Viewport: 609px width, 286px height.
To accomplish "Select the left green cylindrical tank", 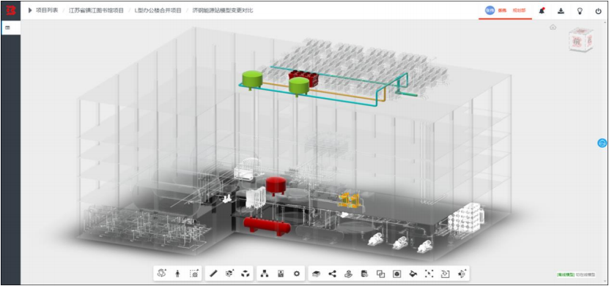I will pyautogui.click(x=252, y=80).
